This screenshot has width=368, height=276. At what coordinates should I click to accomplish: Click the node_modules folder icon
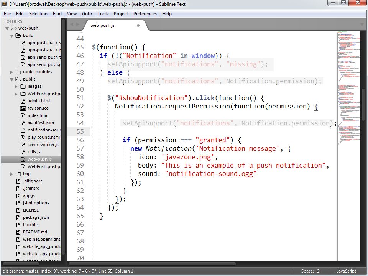point(18,72)
